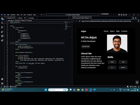
Task: Open the Accounts menu in activity bar
Action: click(x=2, y=79)
